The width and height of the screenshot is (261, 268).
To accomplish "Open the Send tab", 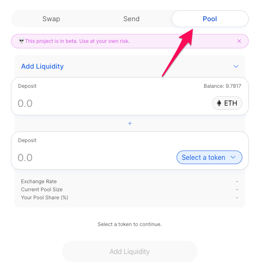I will tap(131, 19).
